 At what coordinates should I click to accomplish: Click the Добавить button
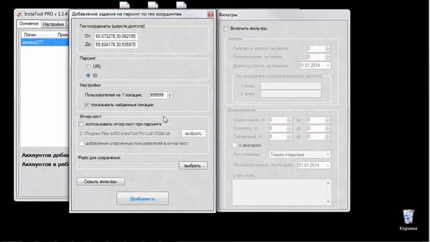(x=142, y=198)
